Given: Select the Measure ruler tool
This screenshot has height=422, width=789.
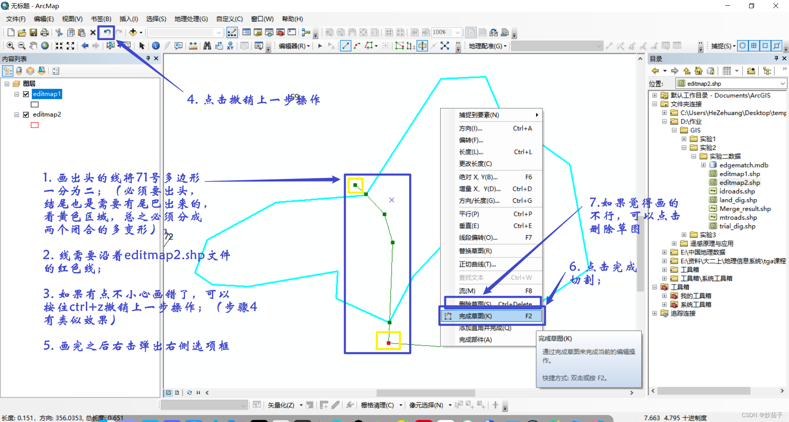Looking at the screenshot, I should (x=193, y=46).
